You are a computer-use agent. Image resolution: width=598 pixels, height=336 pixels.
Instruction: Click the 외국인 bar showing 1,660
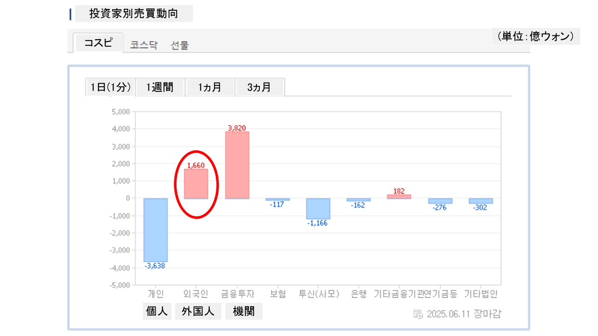(196, 184)
